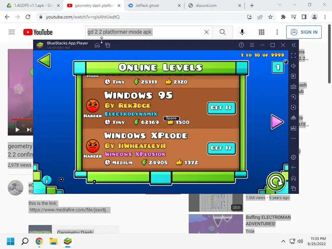Open BlueStacks keyboard controls icon
The height and width of the screenshot is (249, 332).
[x=293, y=87]
